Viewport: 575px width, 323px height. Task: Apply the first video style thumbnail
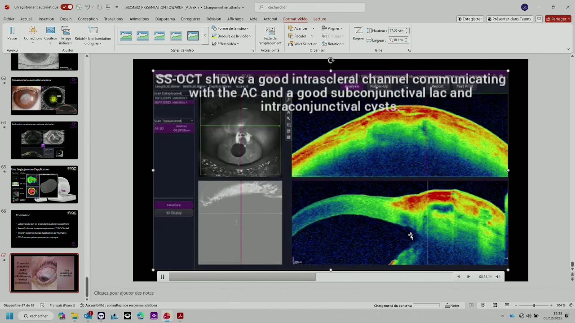click(x=126, y=36)
